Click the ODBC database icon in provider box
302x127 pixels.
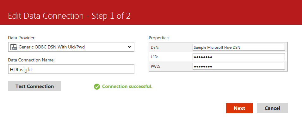(14, 47)
